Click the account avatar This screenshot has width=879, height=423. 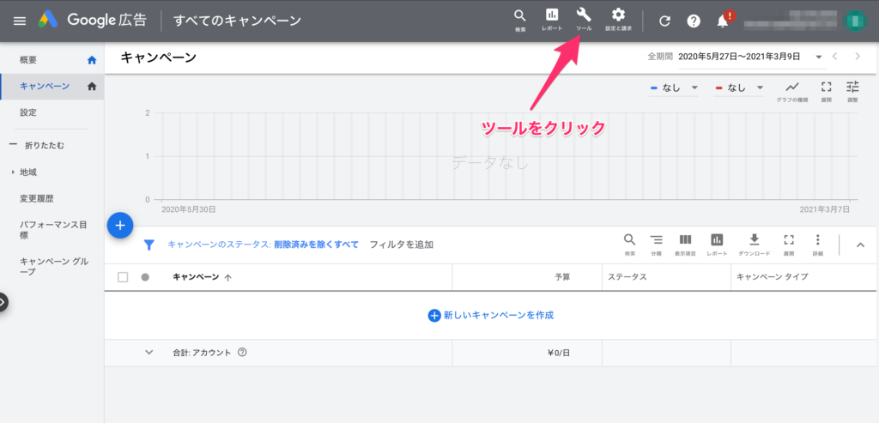(x=856, y=21)
